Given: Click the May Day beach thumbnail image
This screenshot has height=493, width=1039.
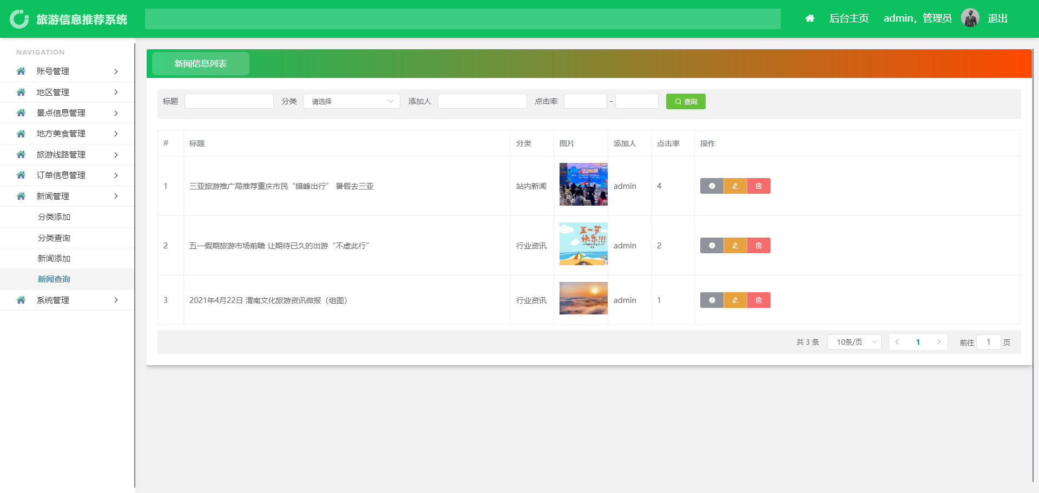Looking at the screenshot, I should 583,244.
